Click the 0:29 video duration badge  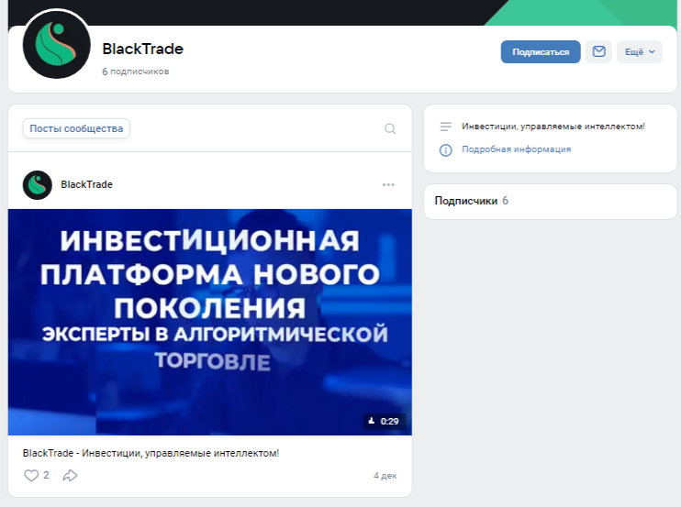[385, 422]
